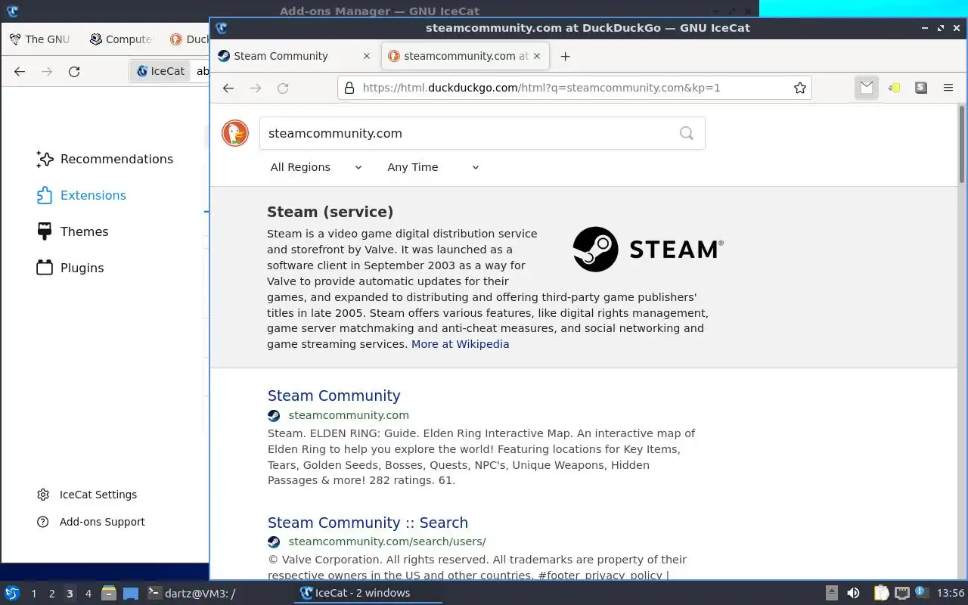This screenshot has width=968, height=605.
Task: Close the steamcommunity.com search tab
Action: coord(538,56)
